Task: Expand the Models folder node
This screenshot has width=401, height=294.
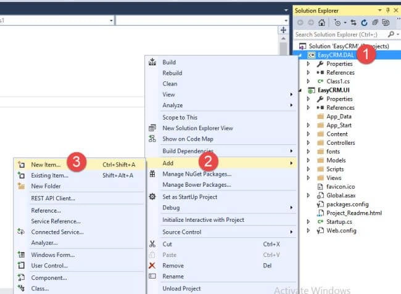Action: coord(308,160)
